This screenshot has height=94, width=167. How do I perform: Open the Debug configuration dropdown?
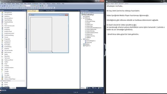27,6
